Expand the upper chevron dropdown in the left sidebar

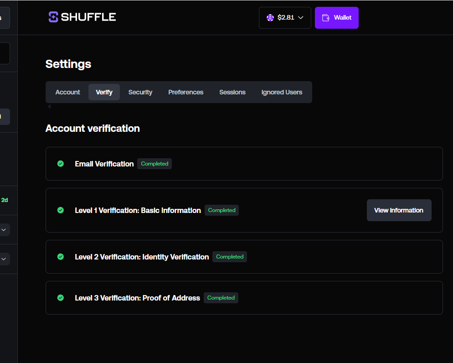(4, 230)
